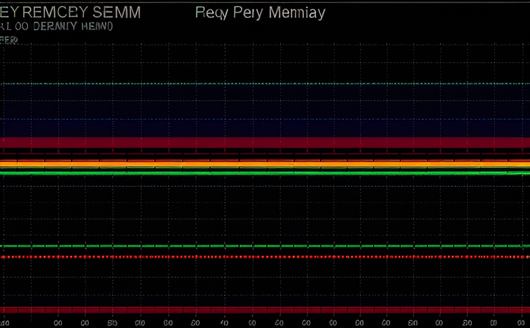Click the rightmost x-axis label
The width and height of the screenshot is (530, 328).
tap(519, 323)
